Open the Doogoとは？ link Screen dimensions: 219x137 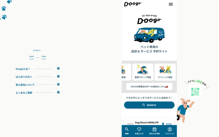point(23,69)
